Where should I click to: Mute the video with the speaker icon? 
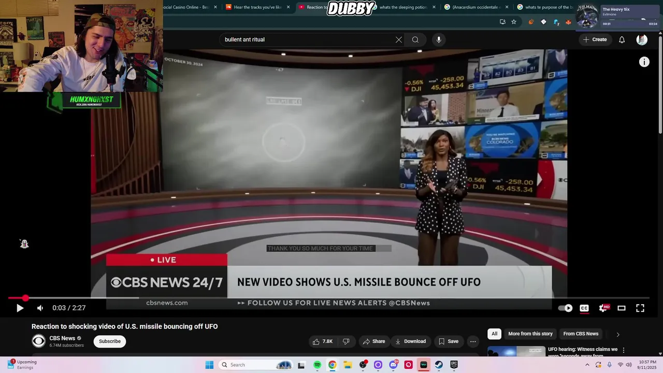click(x=40, y=308)
